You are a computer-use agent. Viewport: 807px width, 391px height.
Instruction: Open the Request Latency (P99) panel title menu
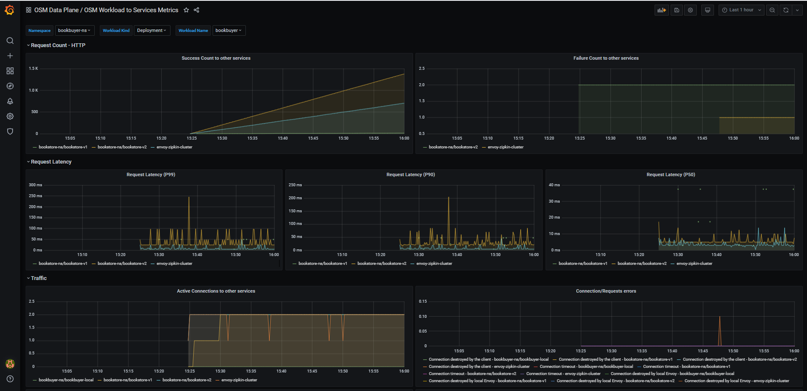pyautogui.click(x=151, y=174)
